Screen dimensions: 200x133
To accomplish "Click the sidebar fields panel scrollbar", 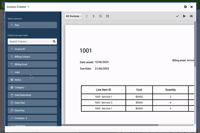I will point(60,60).
